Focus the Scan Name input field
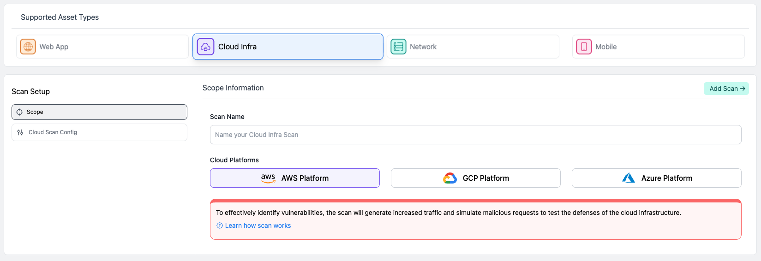The image size is (761, 261). 475,135
